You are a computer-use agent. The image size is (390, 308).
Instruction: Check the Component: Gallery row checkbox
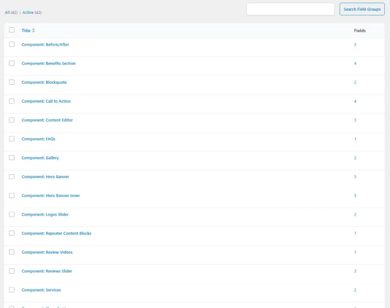[x=12, y=158]
